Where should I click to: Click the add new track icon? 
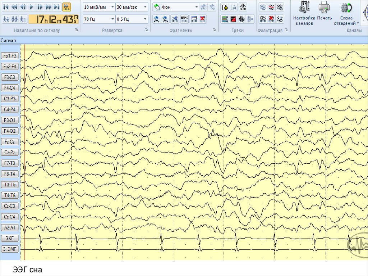point(225,7)
